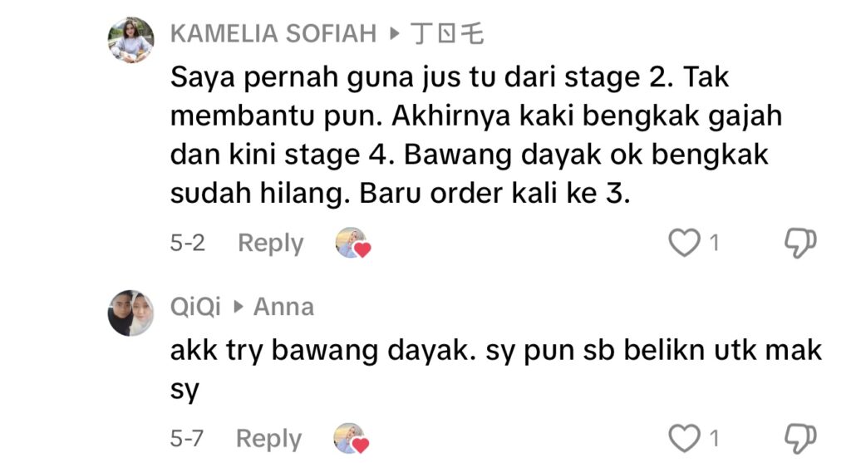Like Kamelia Sofiah's comment with the heart
The image size is (851, 463).
click(x=684, y=244)
